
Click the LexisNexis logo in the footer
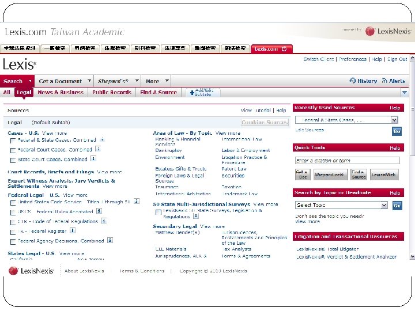point(31,271)
